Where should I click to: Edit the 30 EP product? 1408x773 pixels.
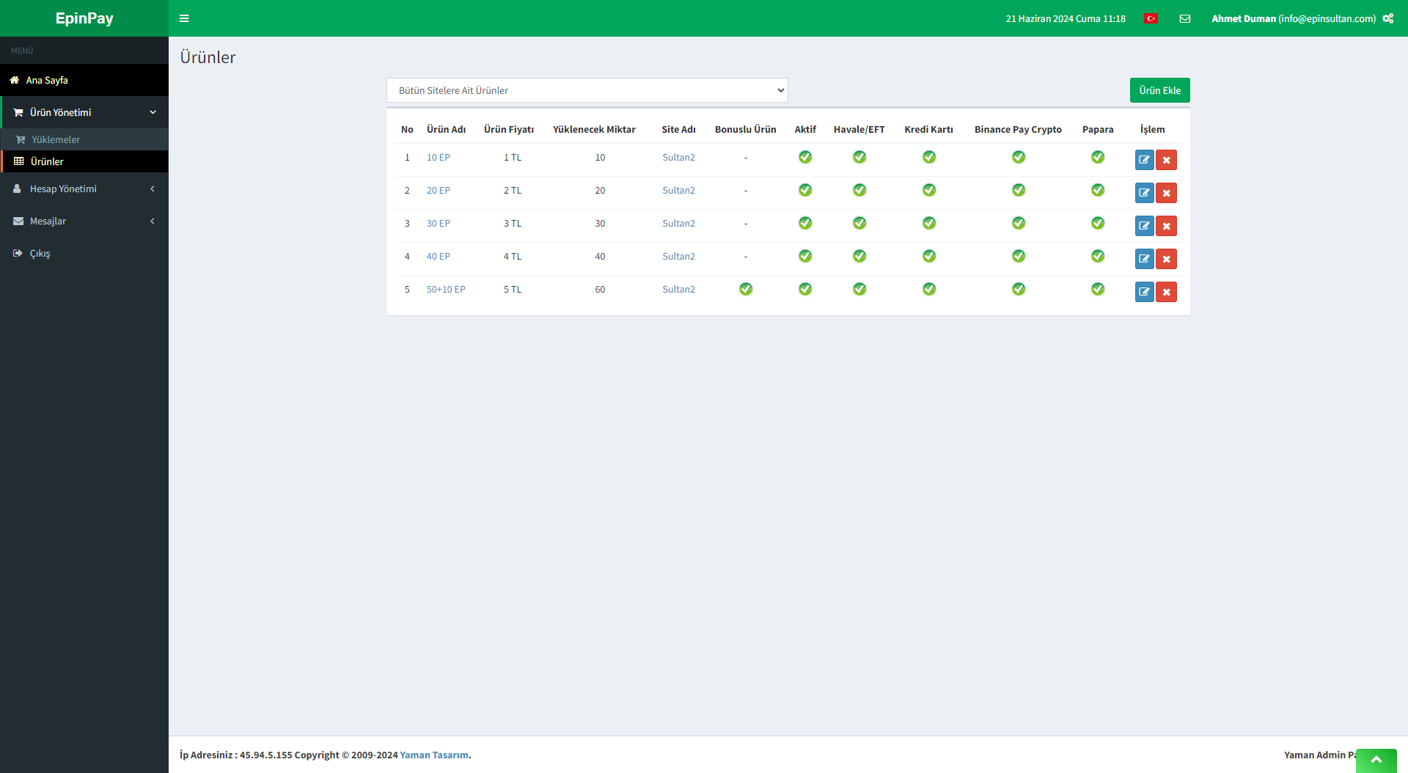click(x=1144, y=226)
